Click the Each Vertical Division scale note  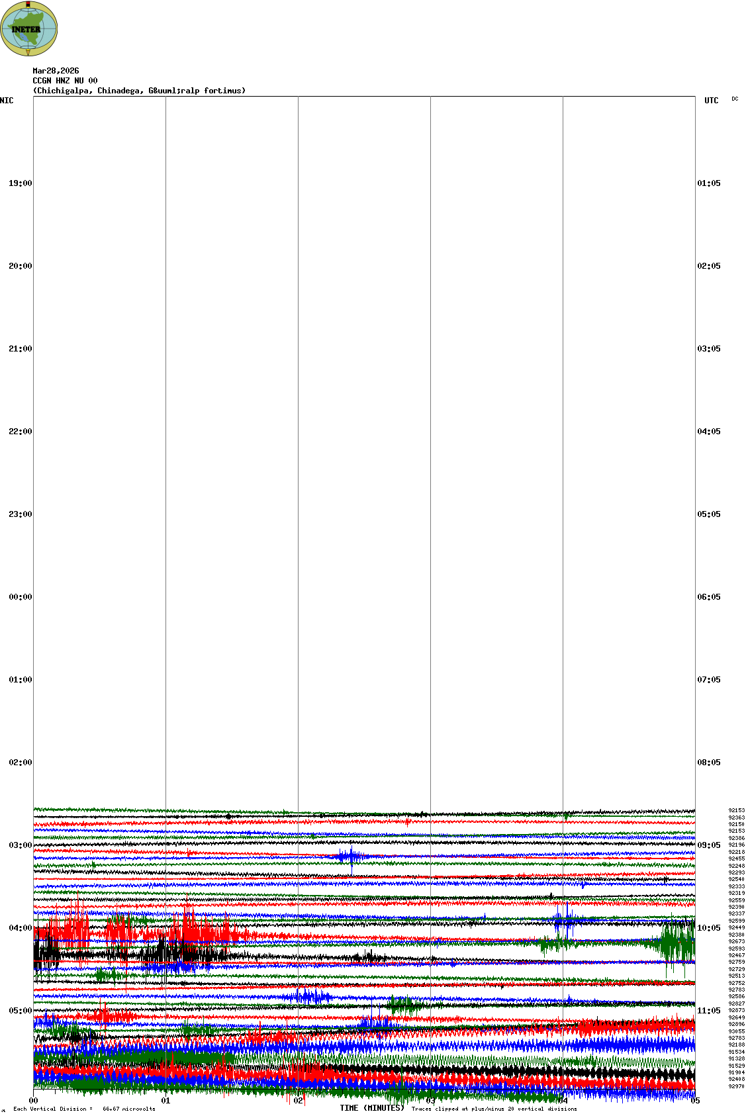[84, 1109]
